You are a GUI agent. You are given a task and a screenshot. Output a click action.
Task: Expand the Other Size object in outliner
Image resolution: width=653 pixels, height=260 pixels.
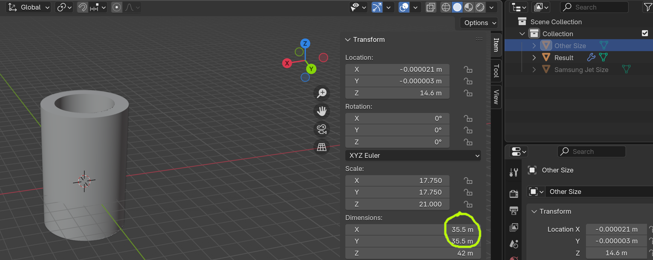(x=534, y=45)
